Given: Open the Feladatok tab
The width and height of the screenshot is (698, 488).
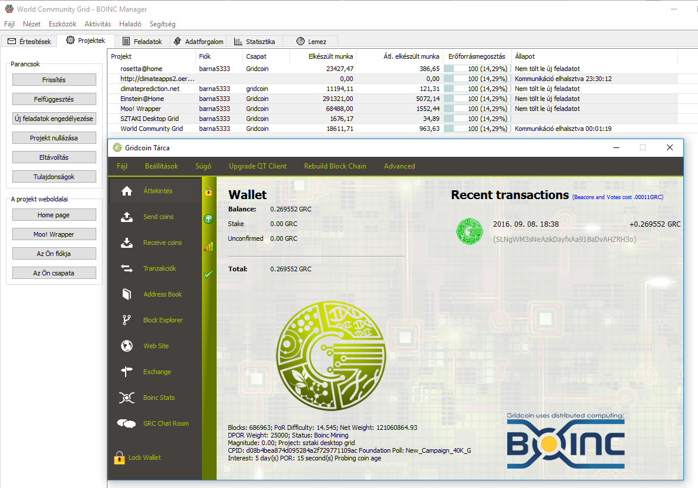Looking at the screenshot, I should point(142,42).
